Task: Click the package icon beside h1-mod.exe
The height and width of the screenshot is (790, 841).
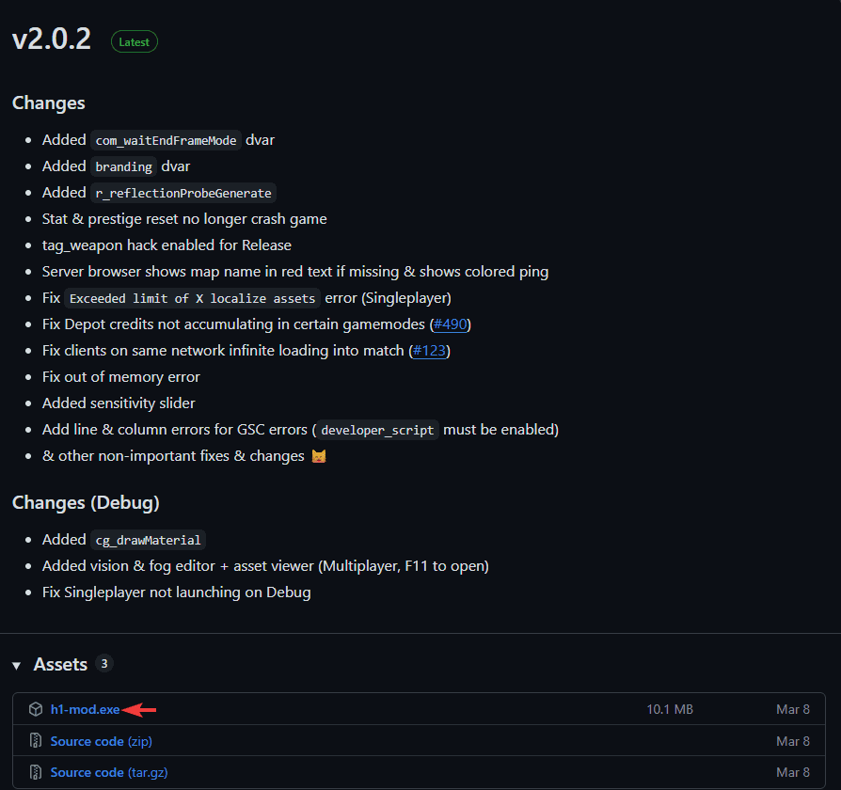Action: (x=36, y=709)
